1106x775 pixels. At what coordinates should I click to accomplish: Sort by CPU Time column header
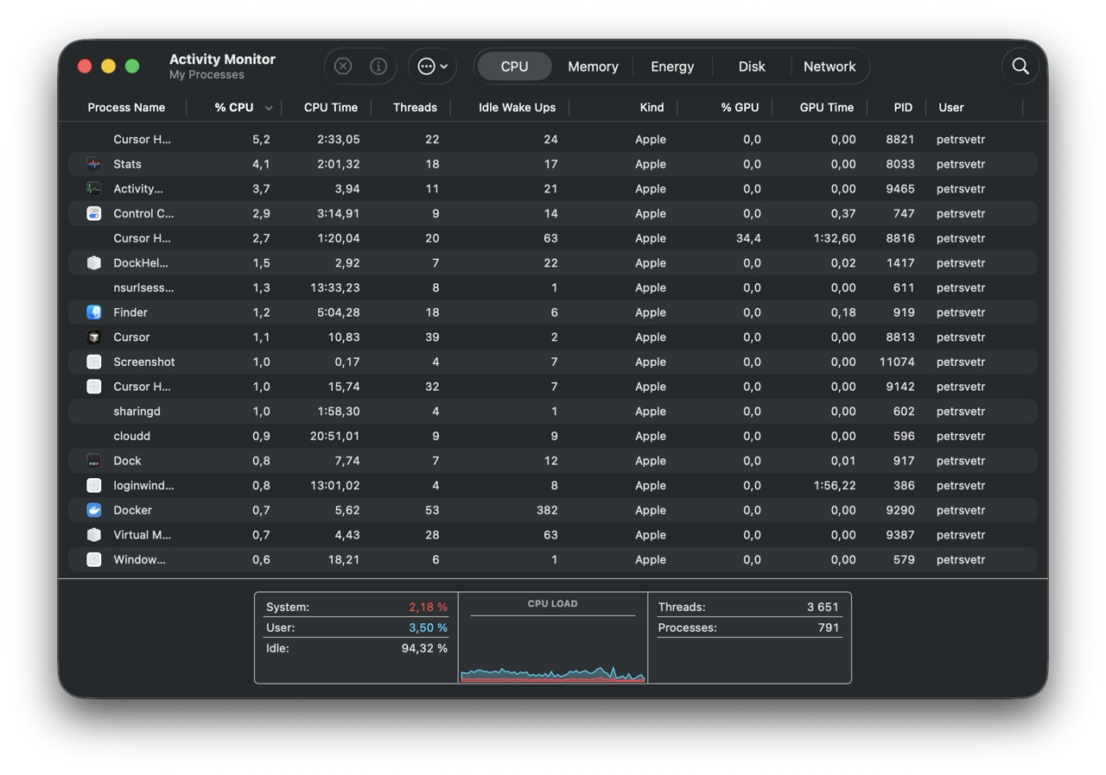[330, 108]
